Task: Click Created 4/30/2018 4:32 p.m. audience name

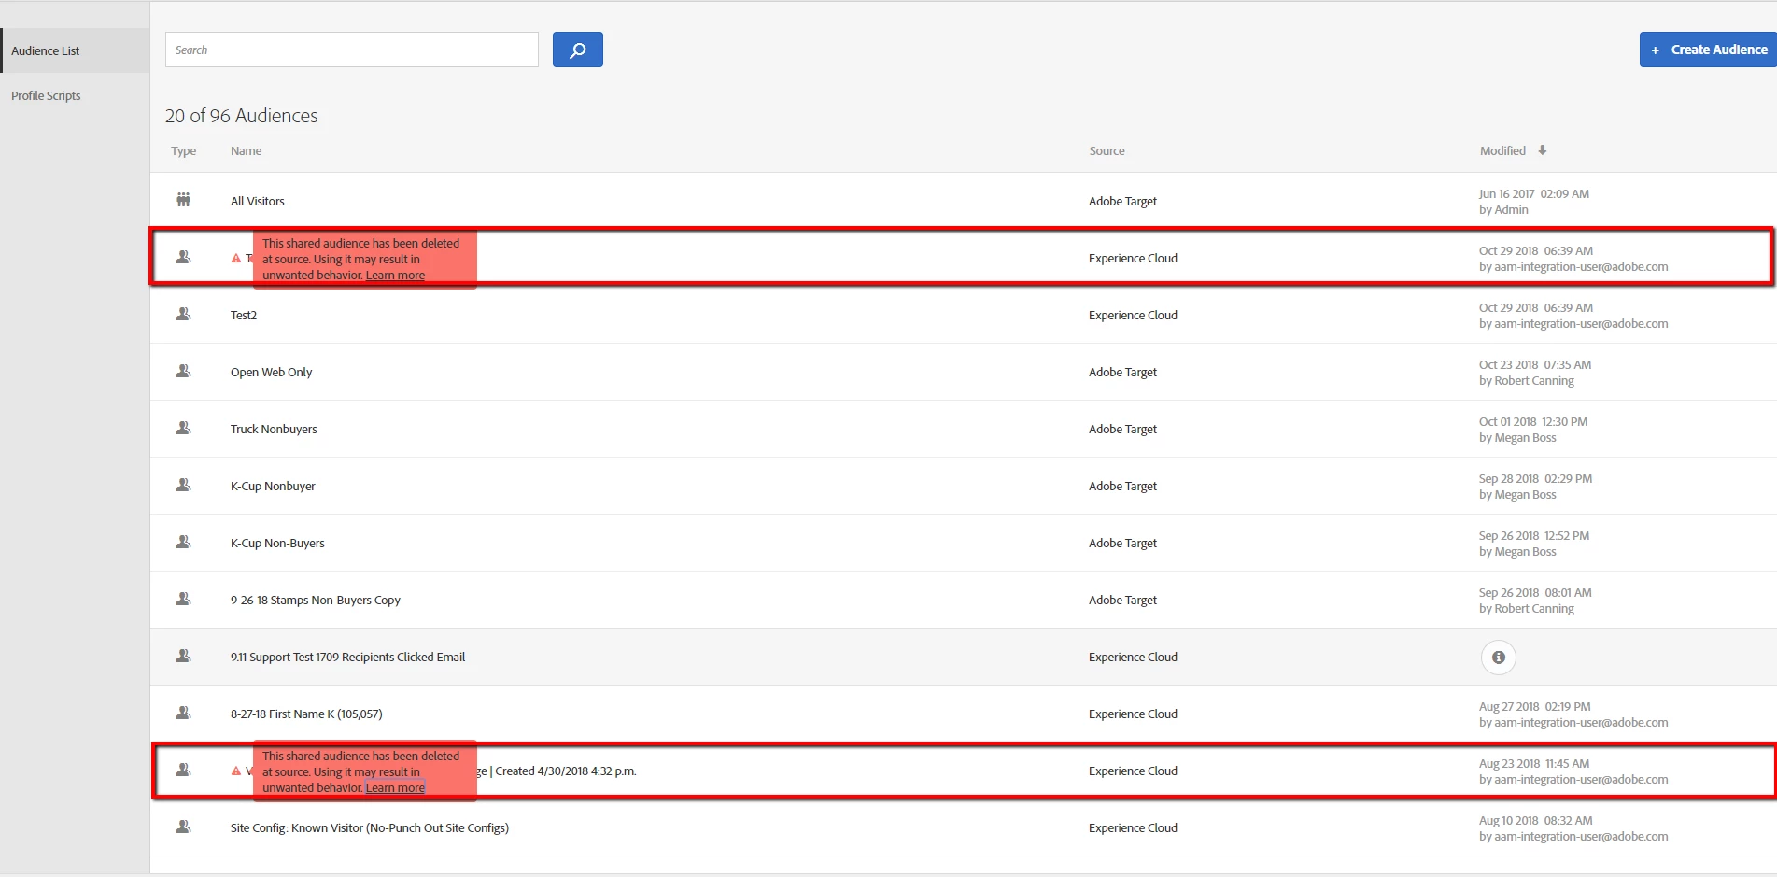Action: pos(566,771)
